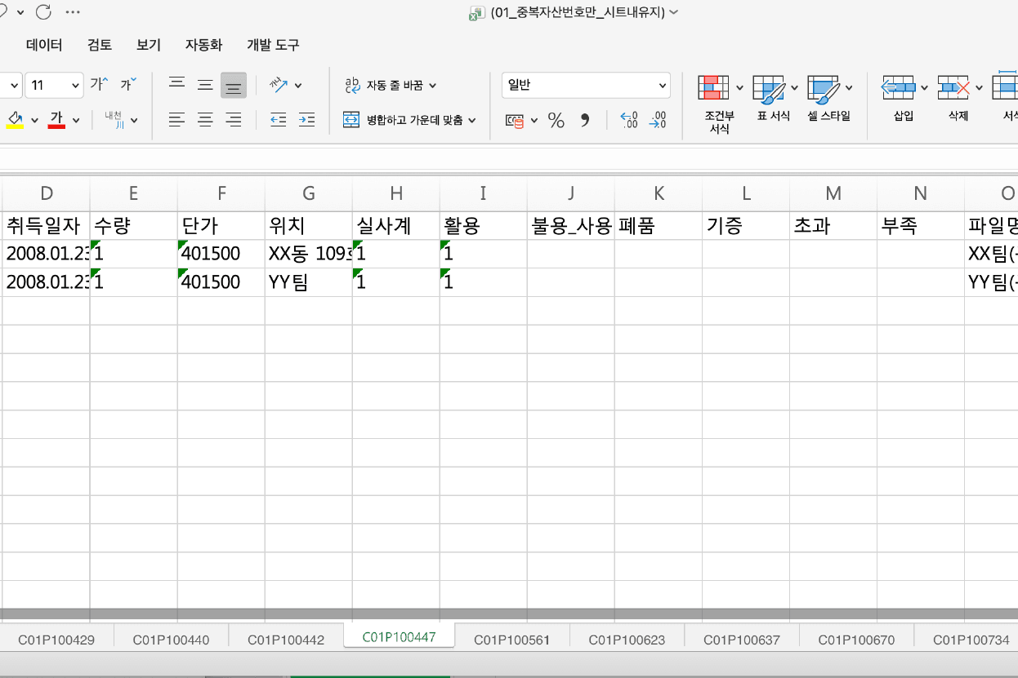Toggle 자동 줄 바꿈 wrap text
This screenshot has height=678, width=1018.
point(391,85)
